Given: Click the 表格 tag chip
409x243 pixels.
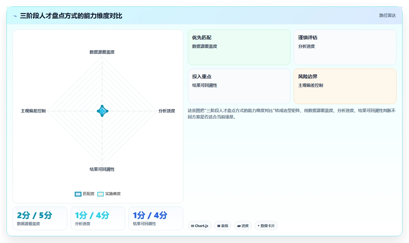Looking at the screenshot, I should point(223,226).
